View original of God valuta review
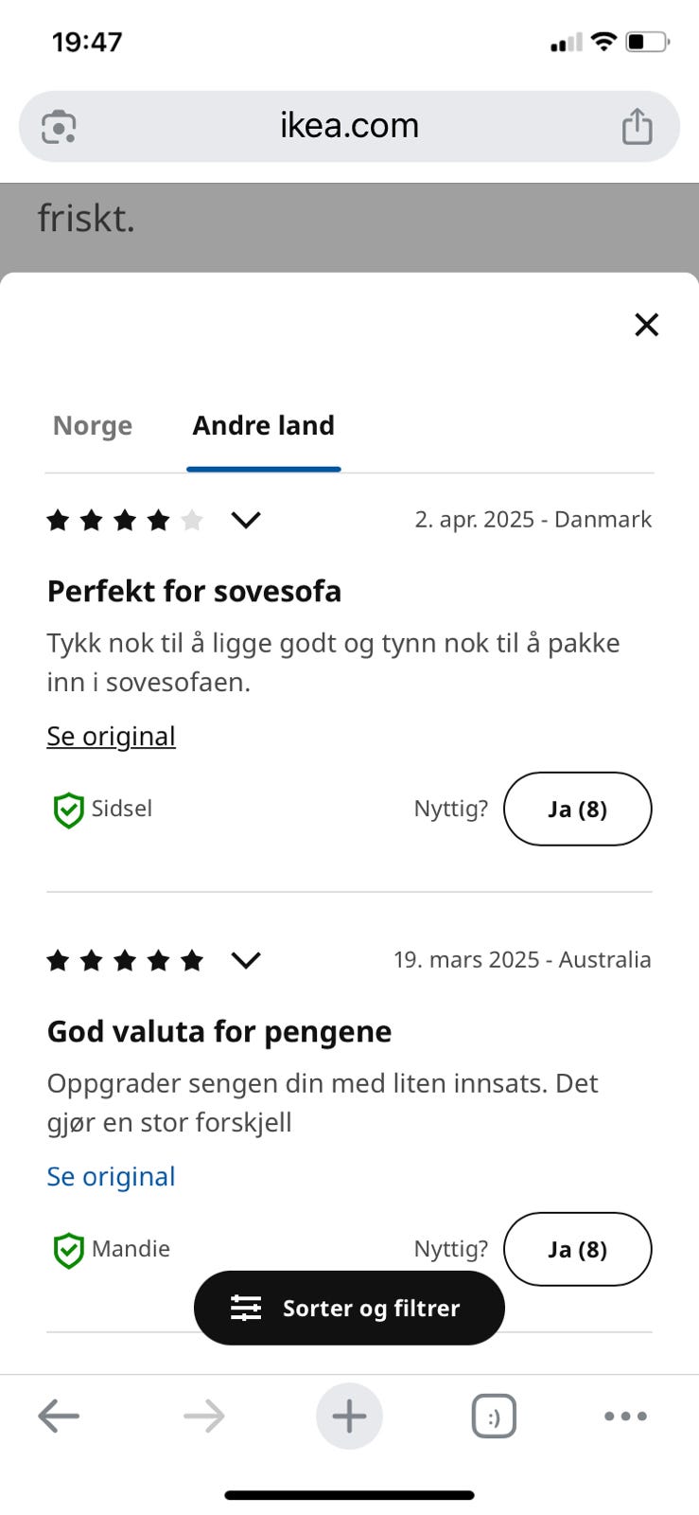The height and width of the screenshot is (1515, 699). pyautogui.click(x=112, y=1176)
